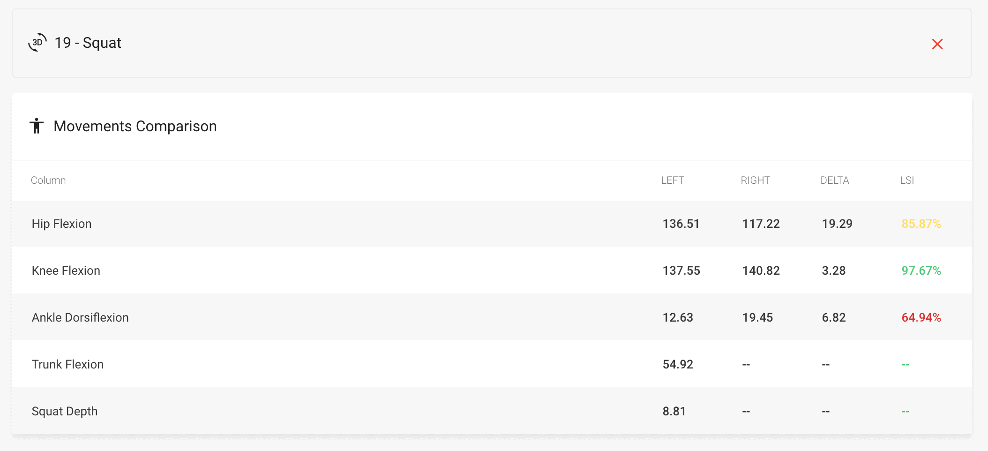Select the Trunk Flexion row
Image resolution: width=988 pixels, height=451 pixels.
tap(492, 364)
